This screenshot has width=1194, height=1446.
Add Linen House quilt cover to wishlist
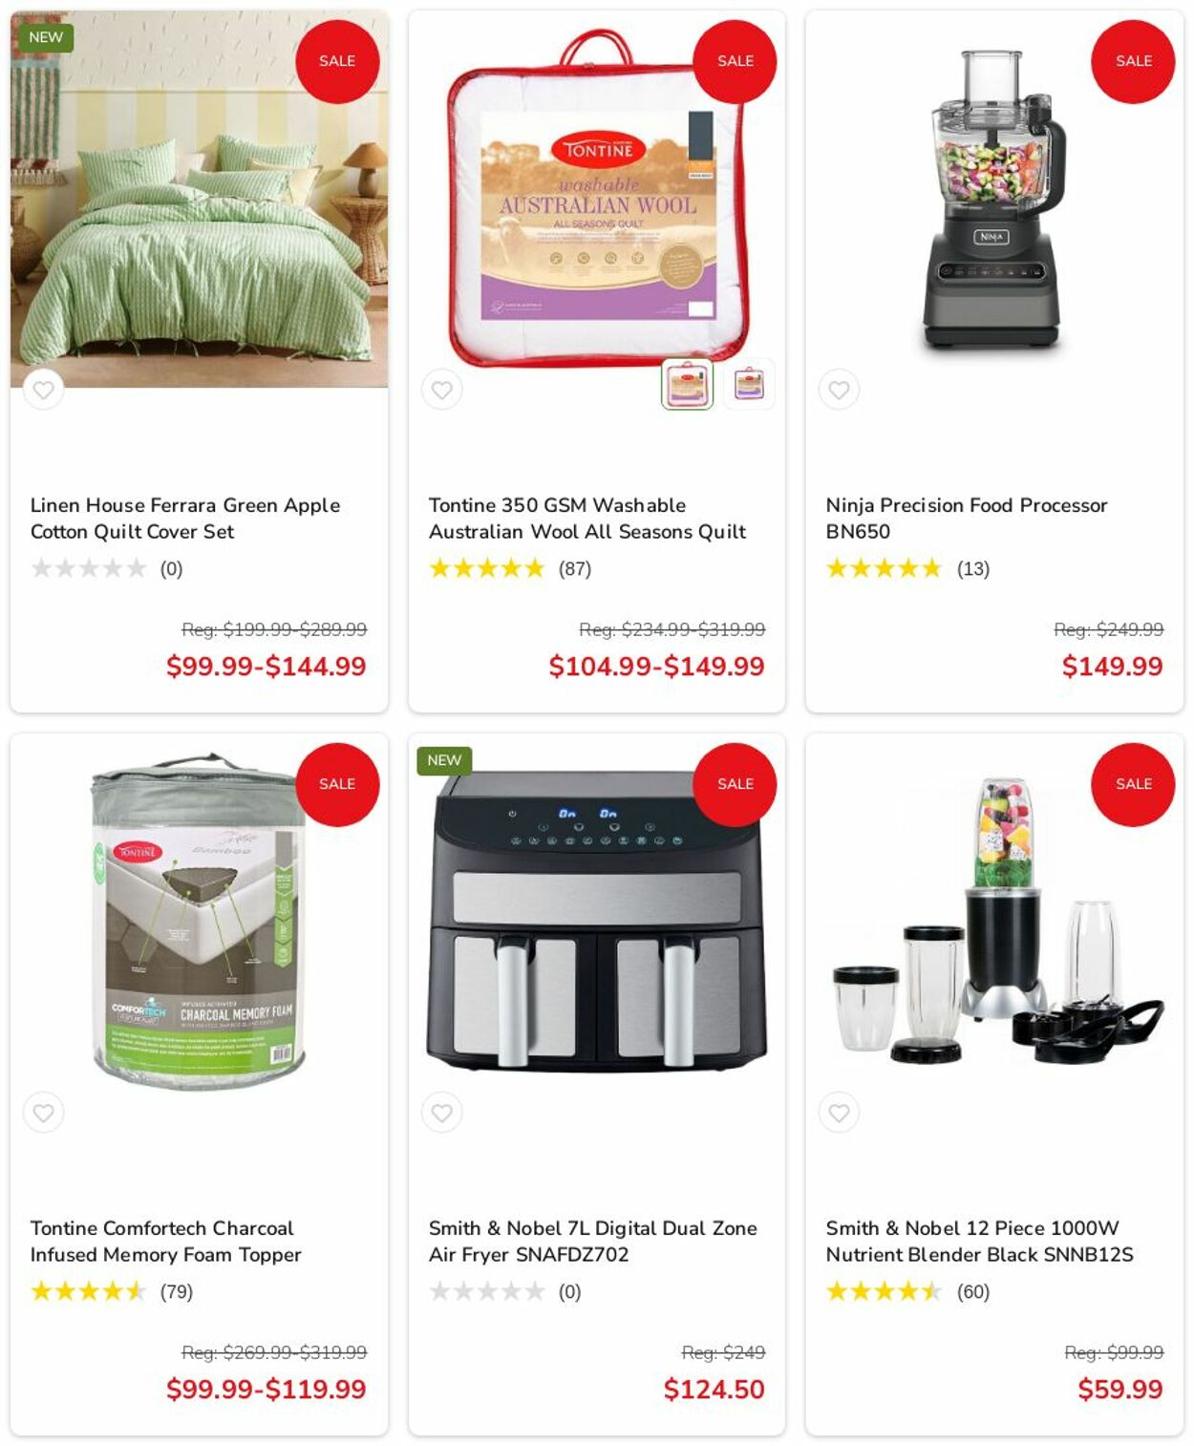pos(43,390)
